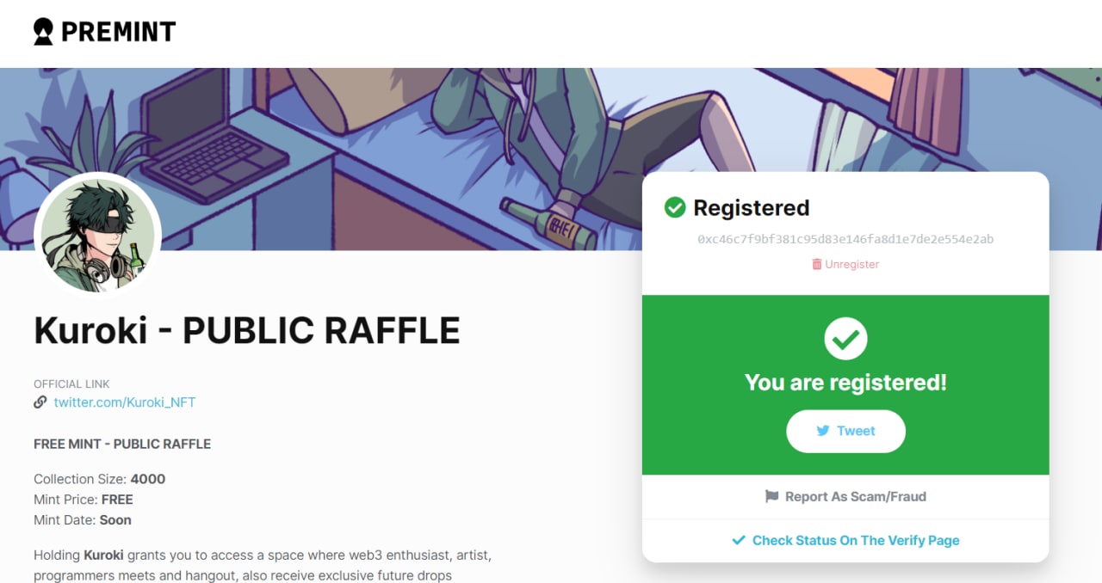This screenshot has height=583, width=1102.
Task: Click the green Registered checkmark icon
Action: click(675, 207)
